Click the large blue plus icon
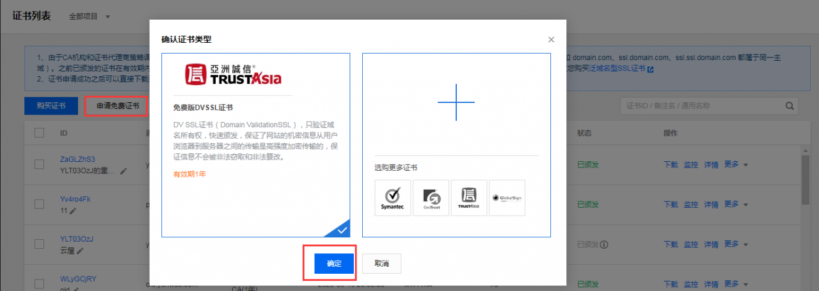The image size is (819, 291). tap(456, 102)
